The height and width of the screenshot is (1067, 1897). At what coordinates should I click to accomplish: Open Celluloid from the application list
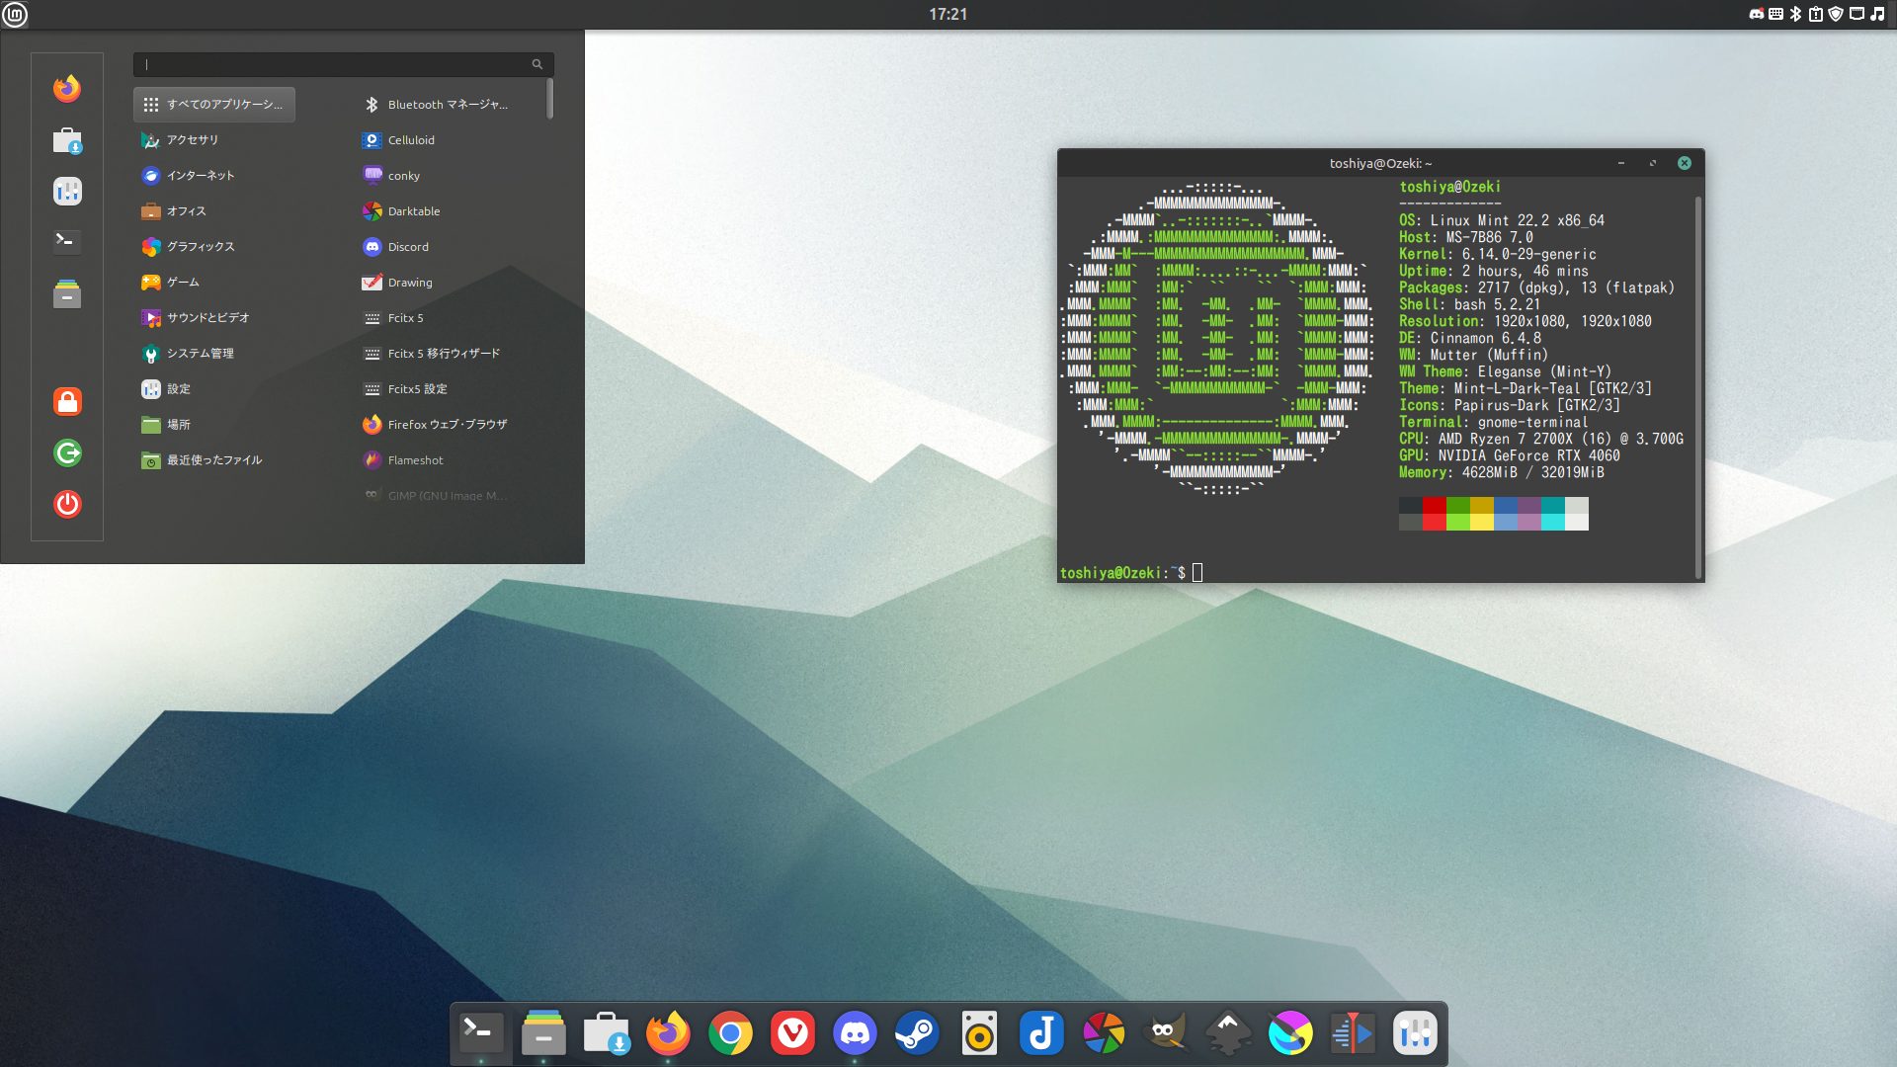411,140
